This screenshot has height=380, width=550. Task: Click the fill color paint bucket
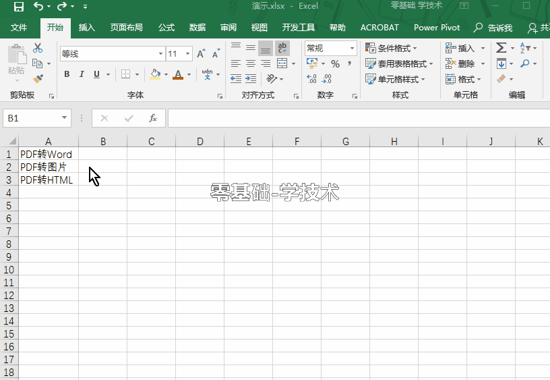[x=155, y=74]
